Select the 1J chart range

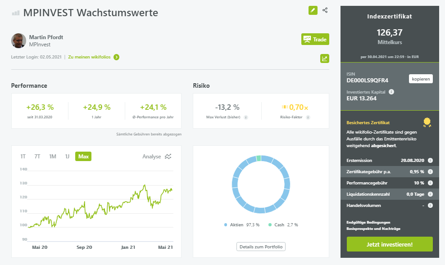[67, 157]
